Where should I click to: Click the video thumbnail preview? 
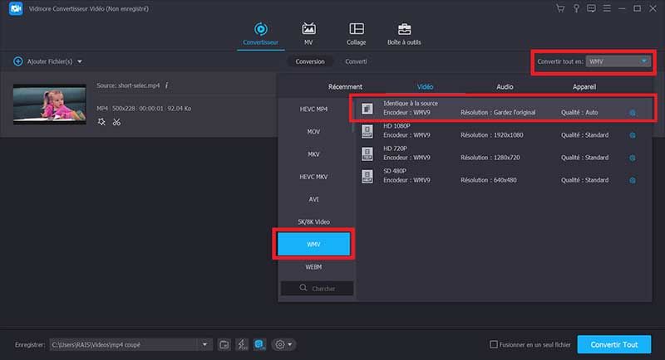(x=50, y=104)
